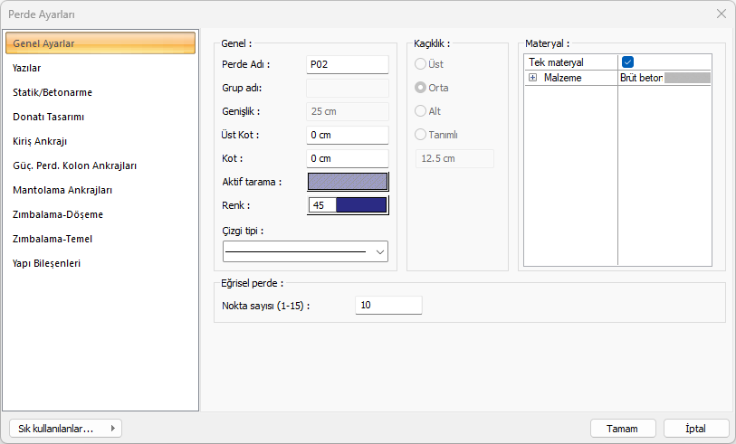Click the Nokta sayısı input field
The height and width of the screenshot is (444, 736).
click(x=388, y=306)
